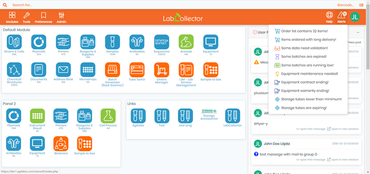Open Primers in Panel 2
Viewport: 370px width, 174px height.
pyautogui.click(x=61, y=116)
